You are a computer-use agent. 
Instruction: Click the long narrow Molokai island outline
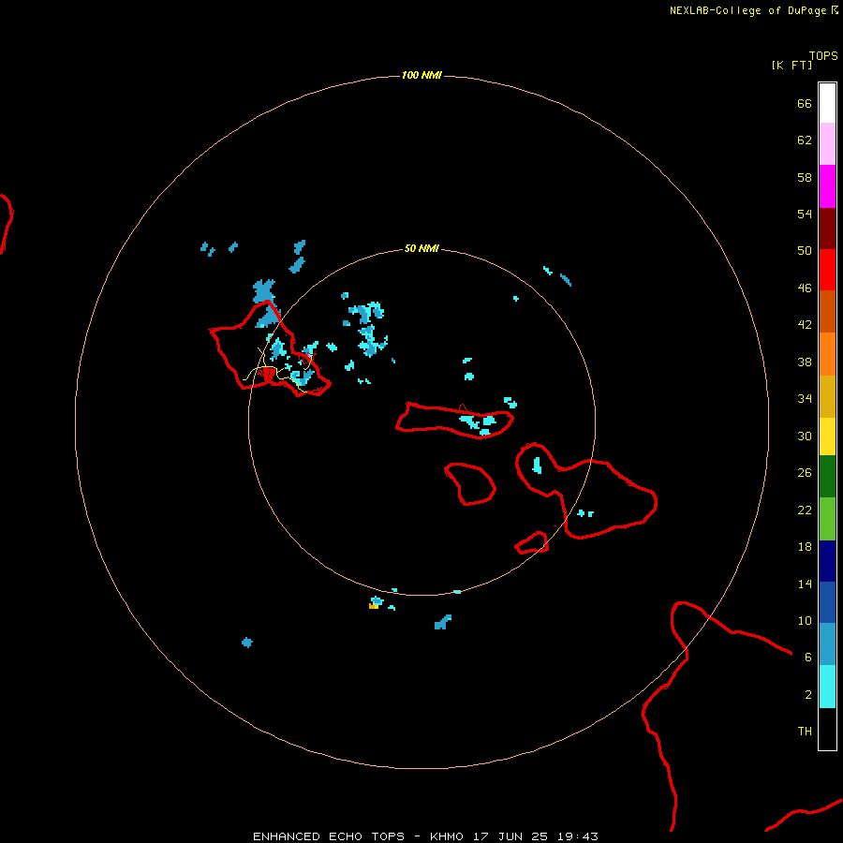pos(455,421)
